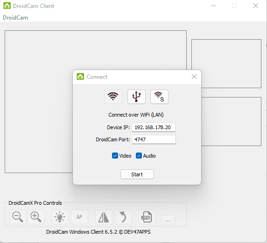Click the DroidCam icon in Connect title bar

click(x=80, y=76)
